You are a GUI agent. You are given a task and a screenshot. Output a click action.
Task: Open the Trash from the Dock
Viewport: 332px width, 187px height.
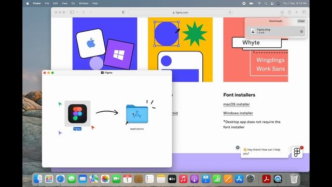[294, 179]
